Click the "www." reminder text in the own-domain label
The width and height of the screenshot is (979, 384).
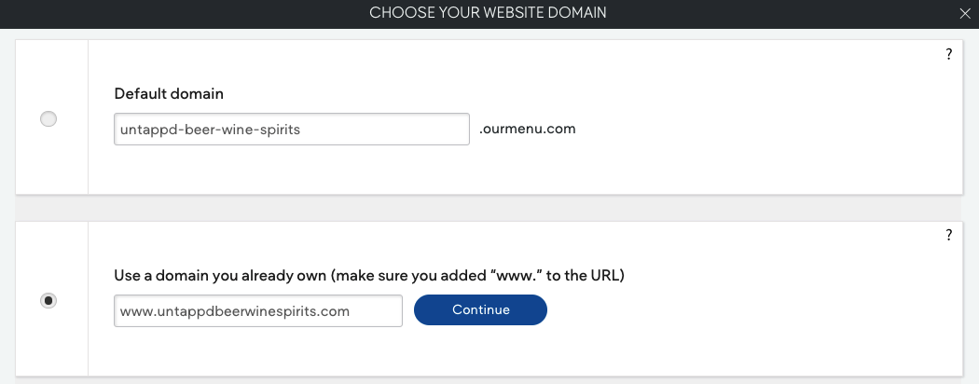point(518,275)
